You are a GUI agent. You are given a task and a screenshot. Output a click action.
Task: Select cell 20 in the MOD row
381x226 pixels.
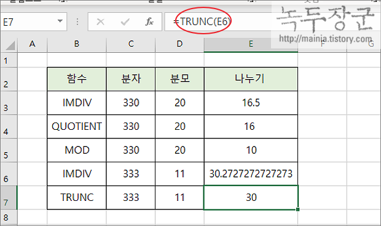(179, 150)
